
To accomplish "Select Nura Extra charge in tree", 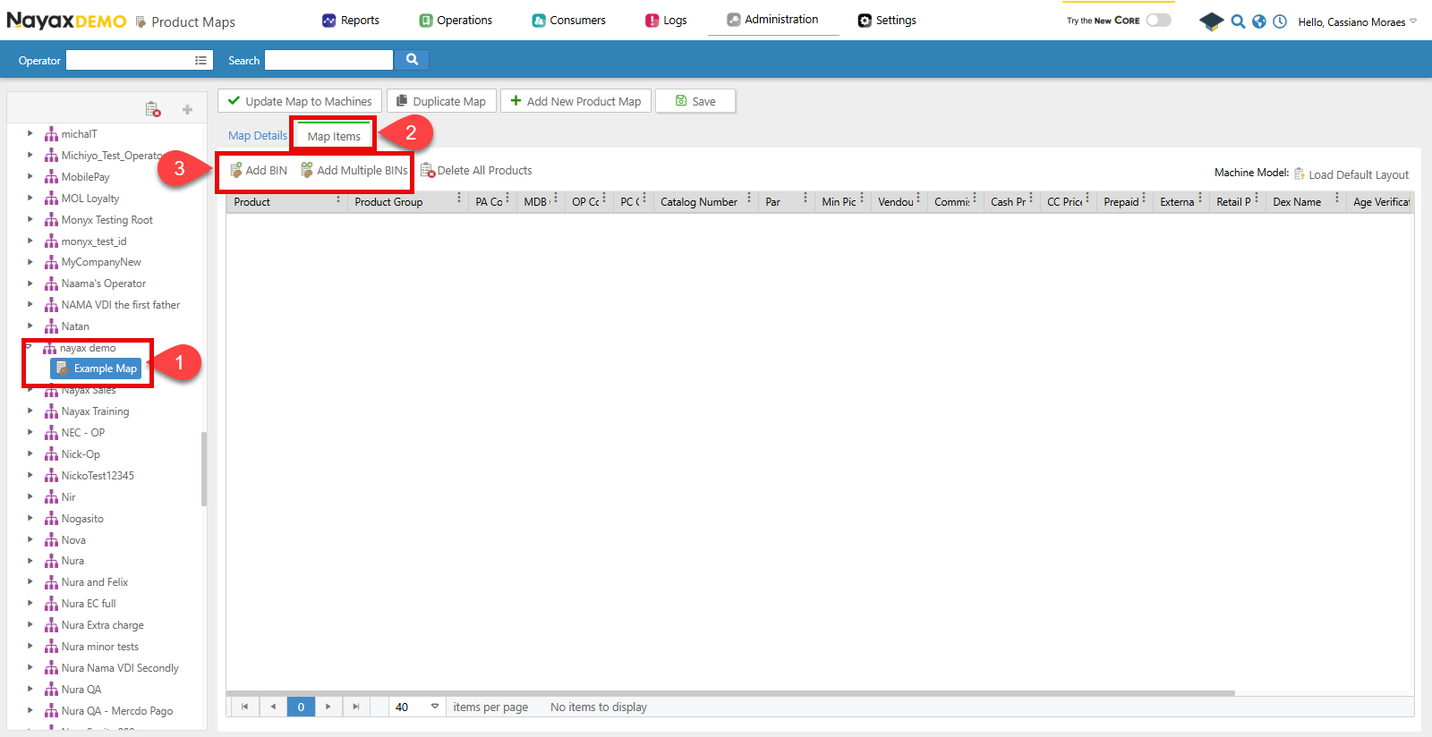I will click(x=103, y=625).
